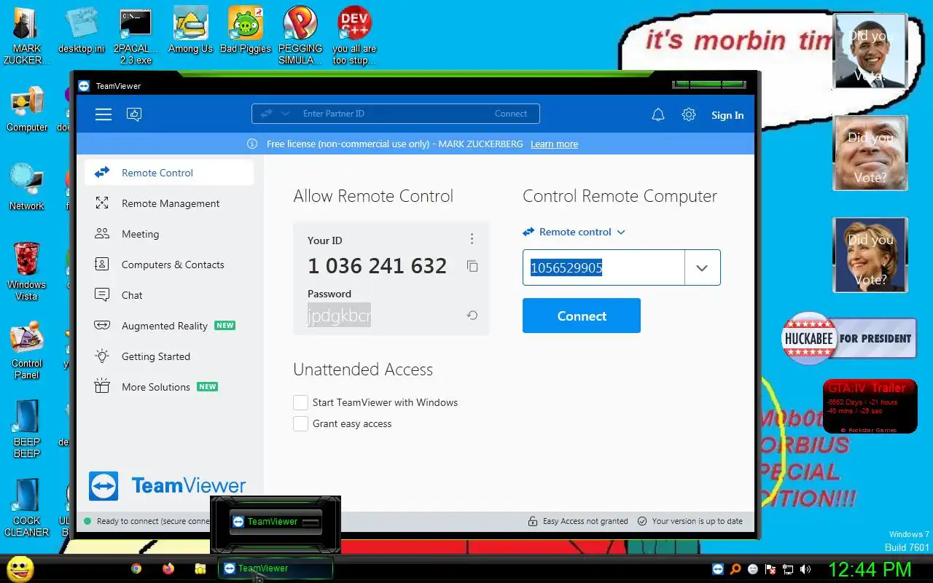Click the 12:44 PM taskbar clock
Screen dimensions: 933x583
pos(869,569)
